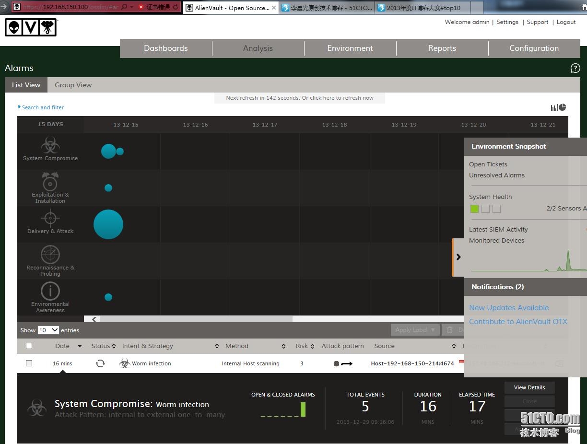Click the address bar search magnifier icon
The height and width of the screenshot is (444, 587).
tap(124, 7)
